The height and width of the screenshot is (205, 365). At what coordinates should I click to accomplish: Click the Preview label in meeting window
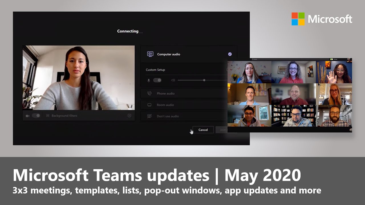335,59
